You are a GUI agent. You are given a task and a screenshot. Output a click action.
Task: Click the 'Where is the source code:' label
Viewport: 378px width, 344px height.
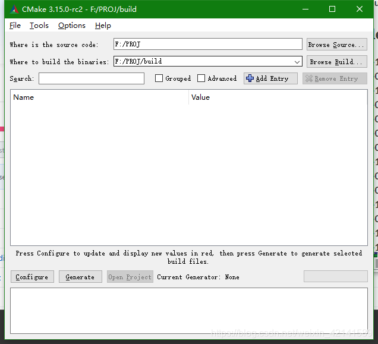click(x=54, y=45)
